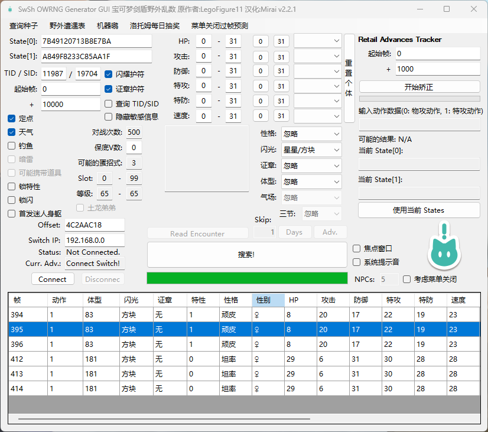Click the cat mascot icon
The image size is (488, 432).
(x=444, y=249)
